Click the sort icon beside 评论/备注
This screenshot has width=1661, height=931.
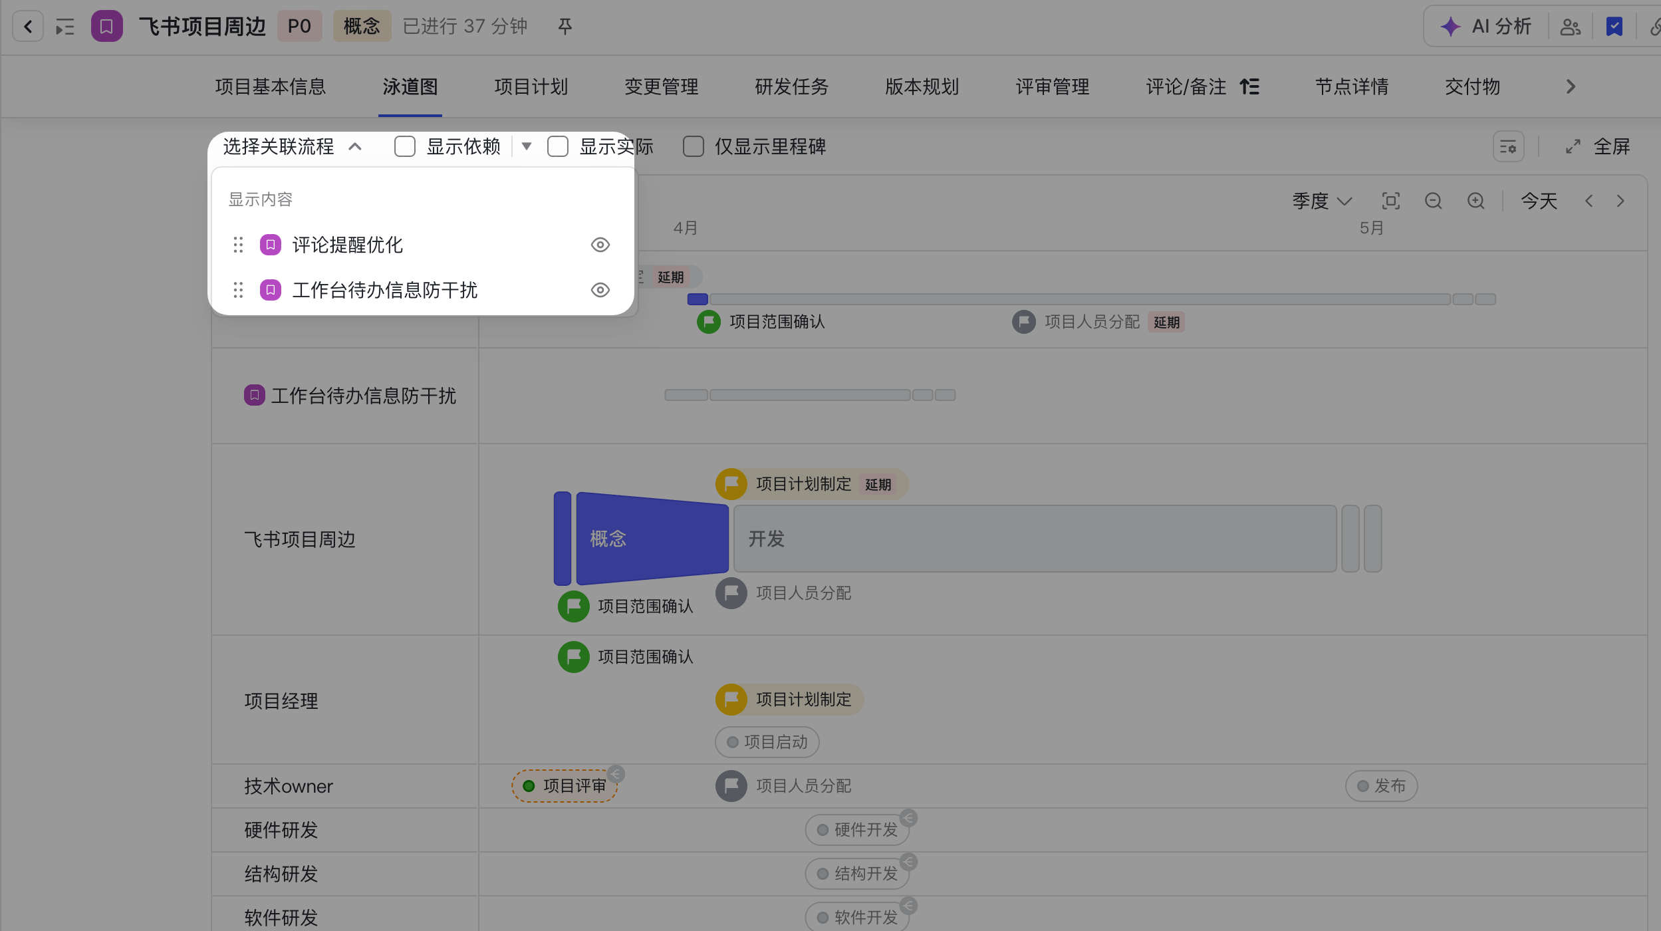pos(1249,86)
